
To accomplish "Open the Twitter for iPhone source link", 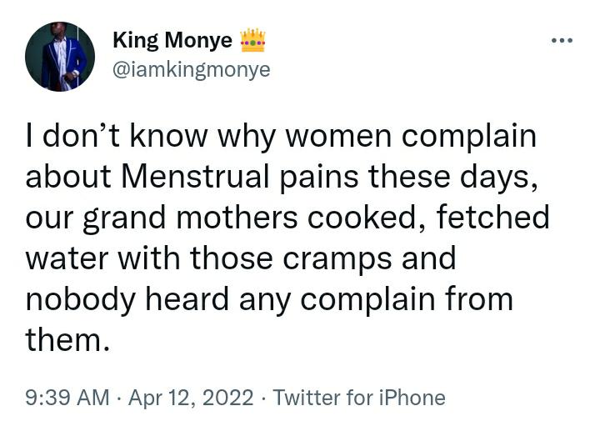I will click(x=359, y=398).
